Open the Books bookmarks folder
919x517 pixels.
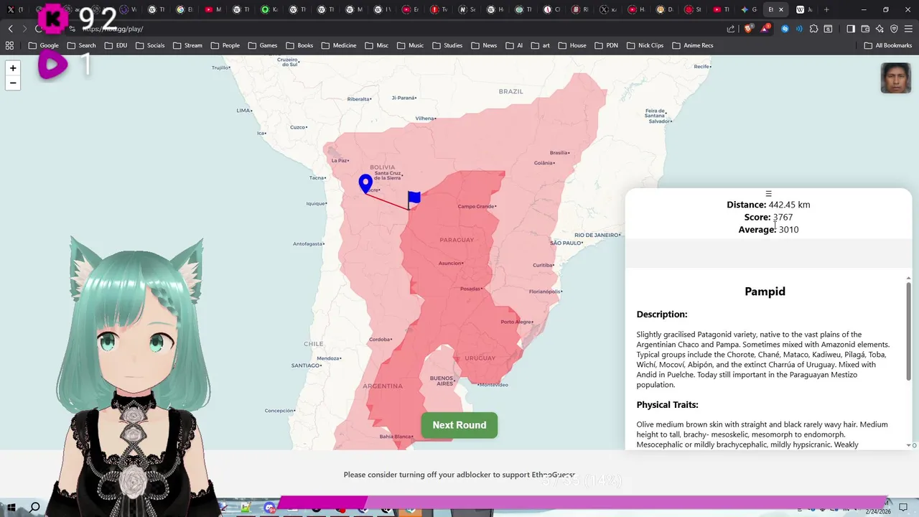point(299,45)
